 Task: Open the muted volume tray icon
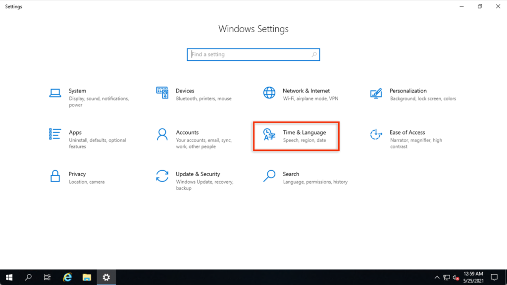pyautogui.click(x=456, y=277)
